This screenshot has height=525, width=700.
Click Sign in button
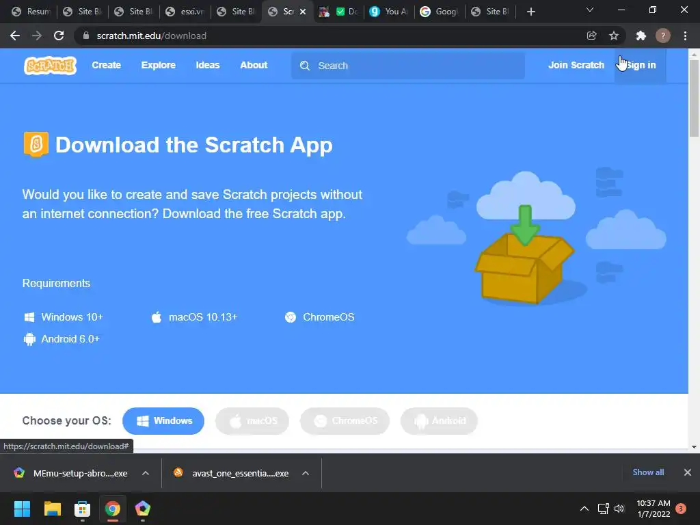click(640, 66)
